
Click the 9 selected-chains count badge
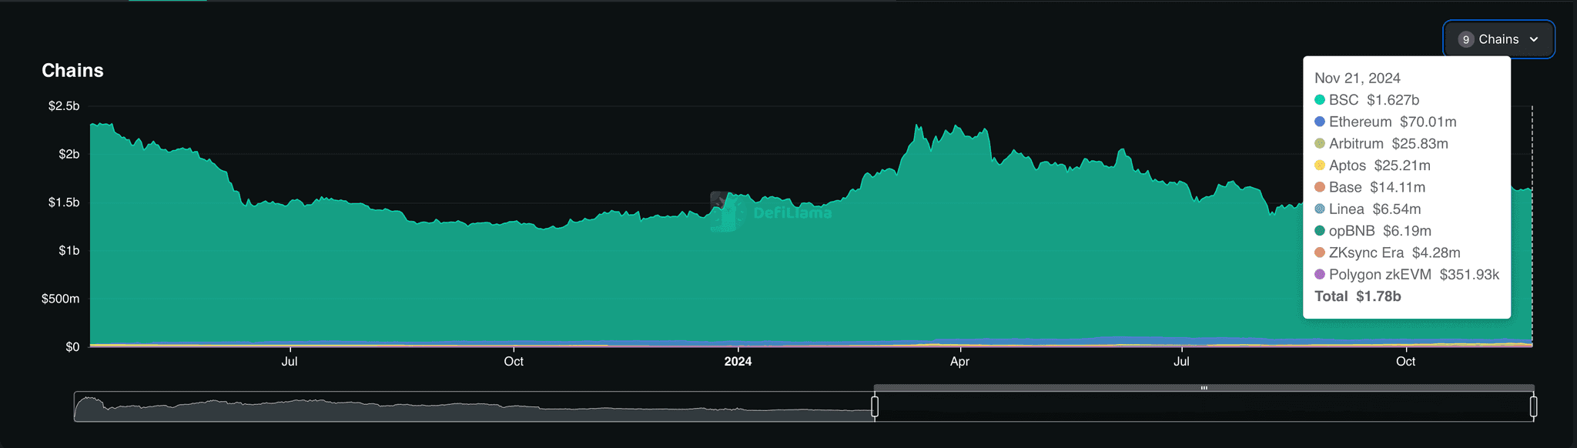(1466, 39)
